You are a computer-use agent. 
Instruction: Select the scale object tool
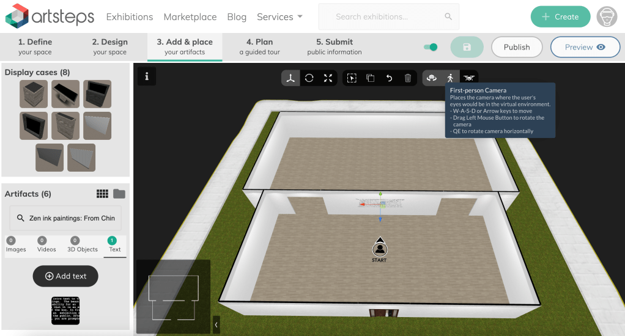coord(328,78)
